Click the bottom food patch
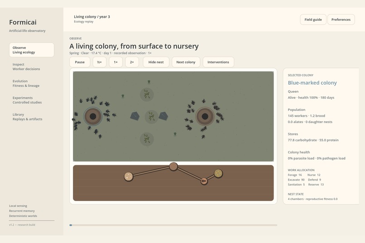This screenshot has width=365, height=243. tap(147, 139)
